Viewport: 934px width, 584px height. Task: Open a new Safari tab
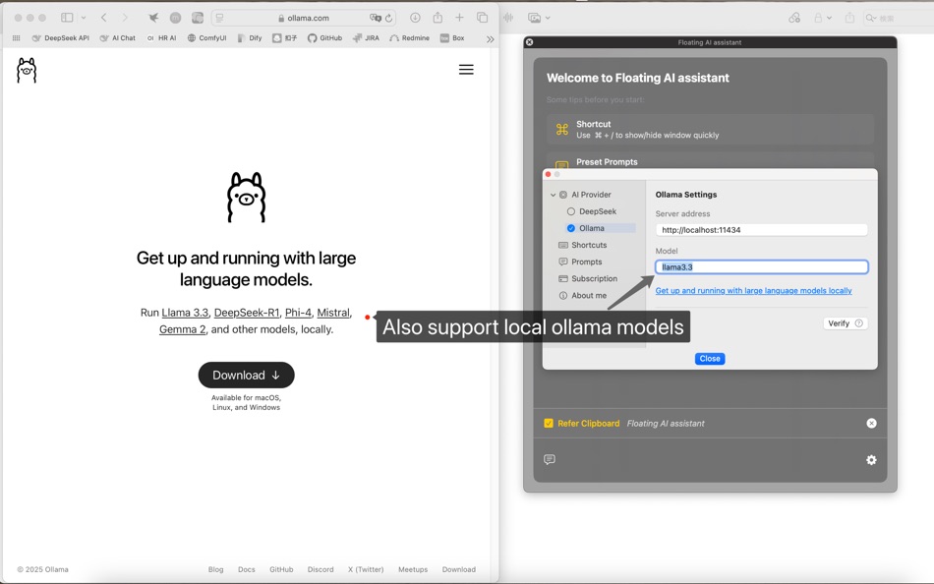click(x=459, y=18)
